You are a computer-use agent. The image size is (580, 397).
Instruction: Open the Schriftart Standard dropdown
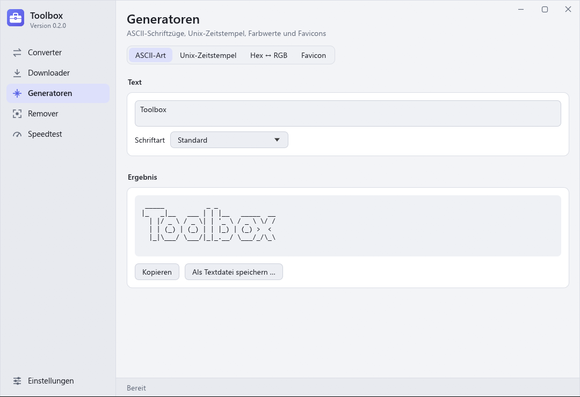(229, 139)
